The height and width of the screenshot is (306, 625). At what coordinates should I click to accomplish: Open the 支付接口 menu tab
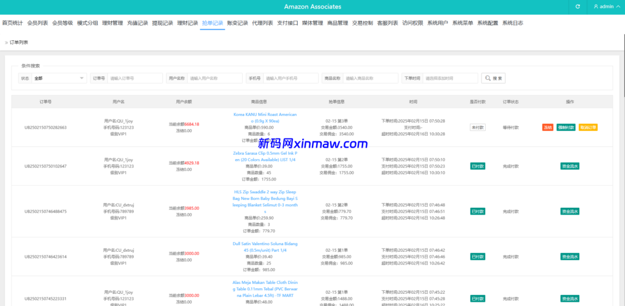click(287, 23)
